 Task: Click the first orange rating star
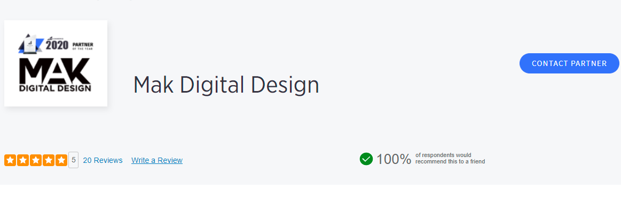10,160
